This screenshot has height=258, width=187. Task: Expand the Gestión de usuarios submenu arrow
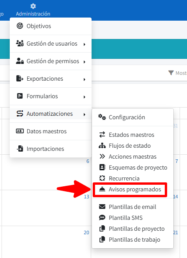click(x=85, y=44)
